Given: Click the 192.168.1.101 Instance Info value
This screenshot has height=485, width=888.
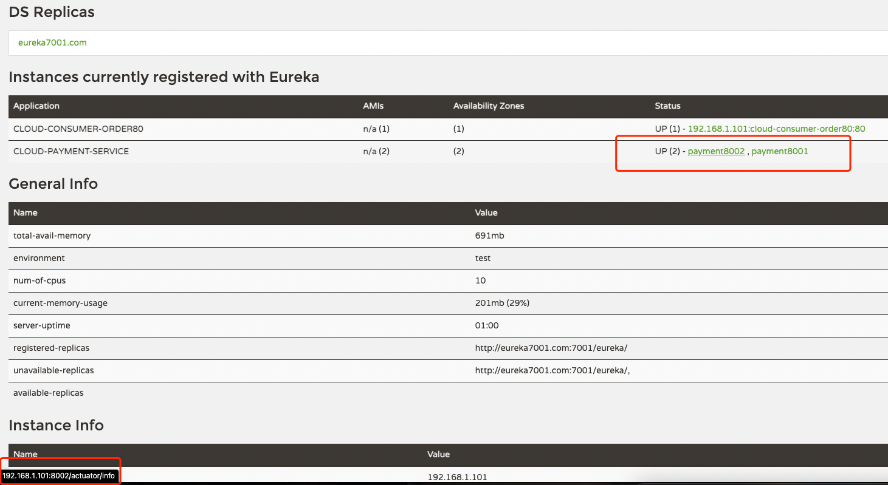Looking at the screenshot, I should pyautogui.click(x=457, y=477).
